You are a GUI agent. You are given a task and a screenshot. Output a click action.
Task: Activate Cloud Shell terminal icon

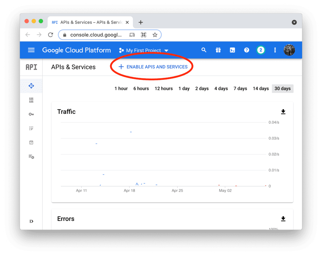pyautogui.click(x=232, y=50)
